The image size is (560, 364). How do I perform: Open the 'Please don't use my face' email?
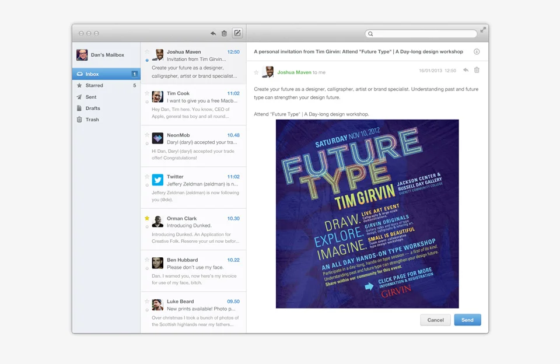pos(194,271)
